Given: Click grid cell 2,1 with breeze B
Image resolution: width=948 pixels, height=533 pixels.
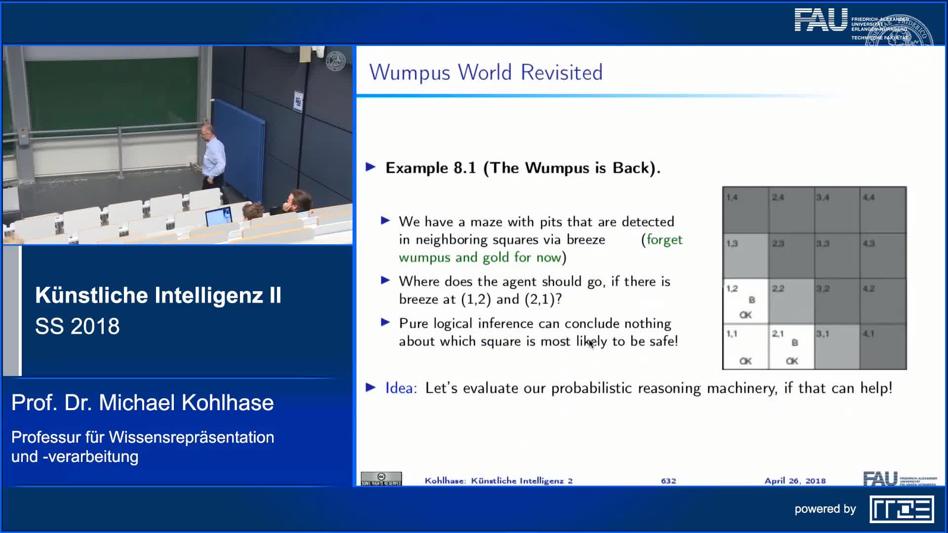Looking at the screenshot, I should [791, 347].
